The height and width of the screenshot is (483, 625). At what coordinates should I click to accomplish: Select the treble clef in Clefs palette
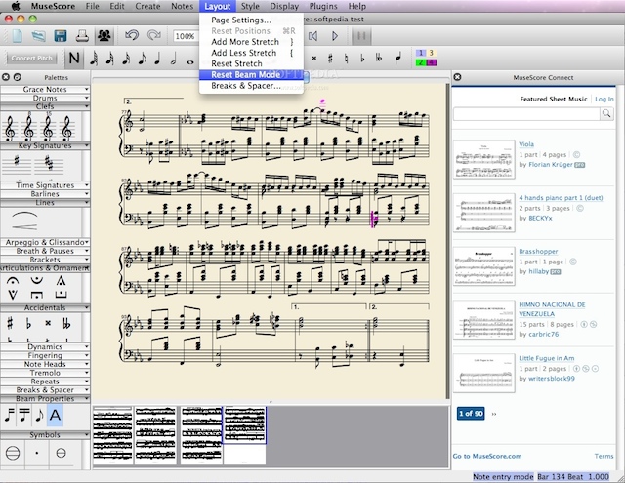12,127
